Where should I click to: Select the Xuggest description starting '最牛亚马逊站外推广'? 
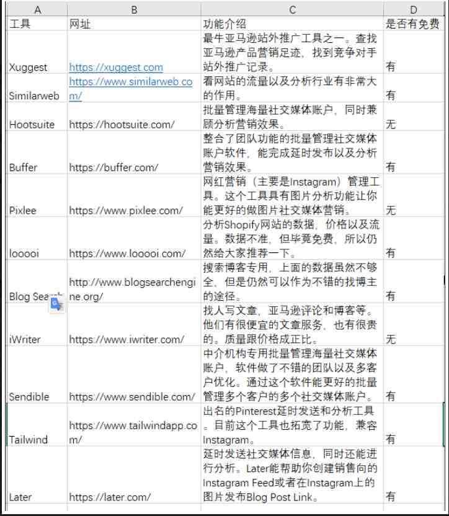(292, 52)
